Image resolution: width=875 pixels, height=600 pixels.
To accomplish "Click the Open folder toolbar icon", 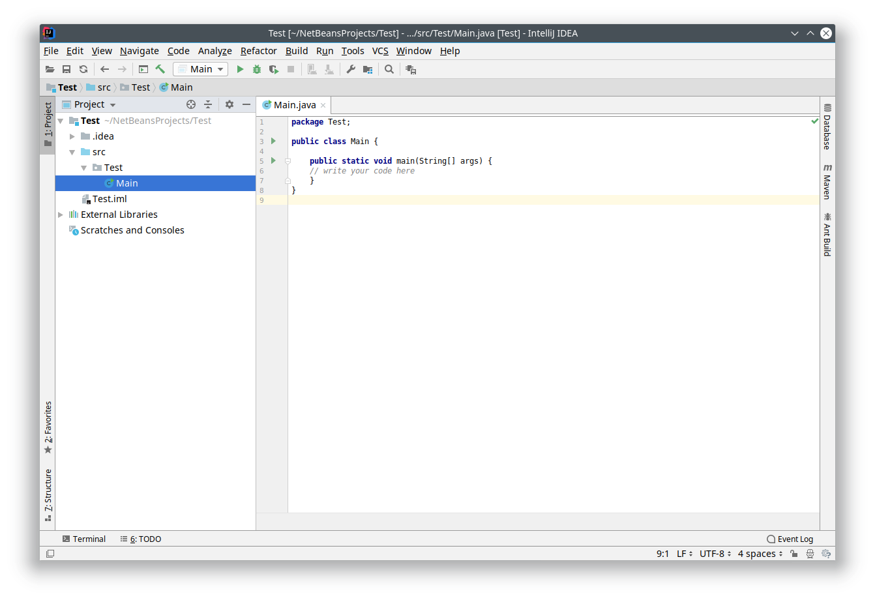I will point(50,69).
